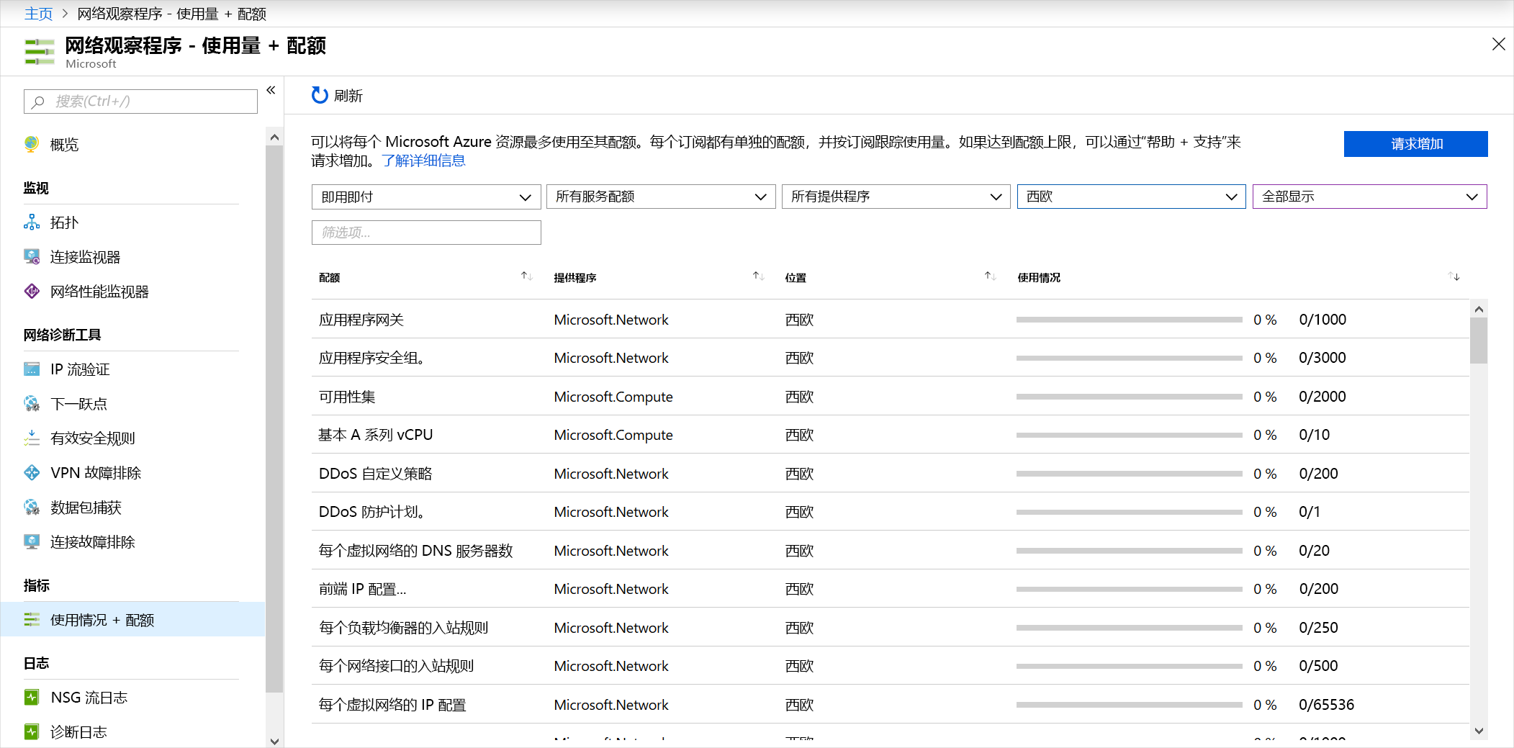The height and width of the screenshot is (748, 1514).
Task: Open the 所有服务配额 dropdown
Action: click(x=661, y=197)
